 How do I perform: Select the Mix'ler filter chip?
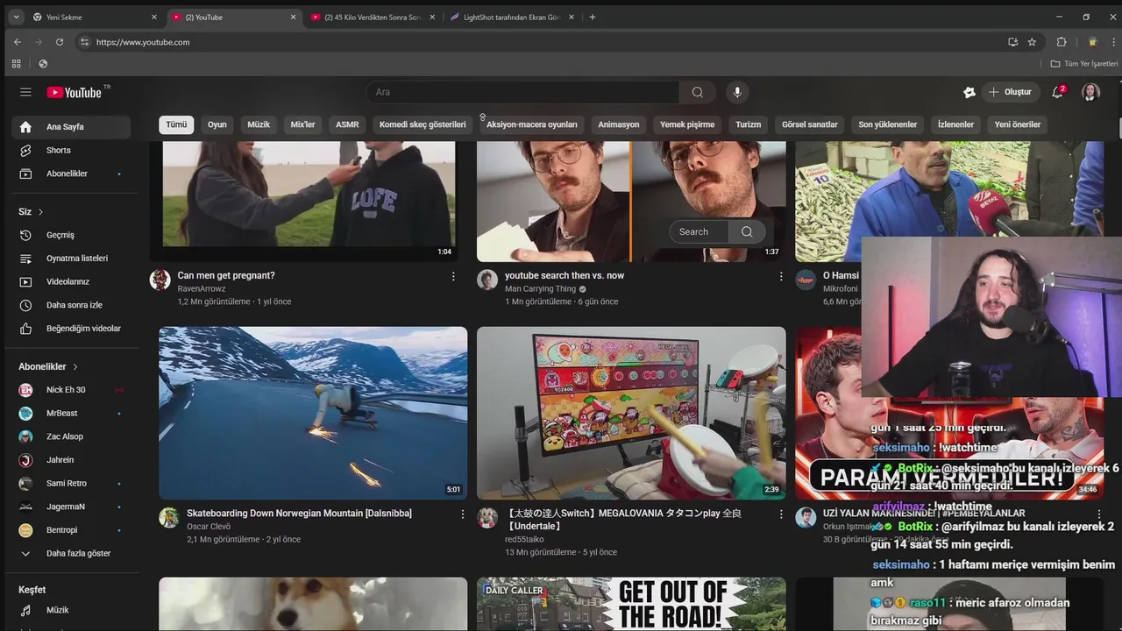coord(302,124)
